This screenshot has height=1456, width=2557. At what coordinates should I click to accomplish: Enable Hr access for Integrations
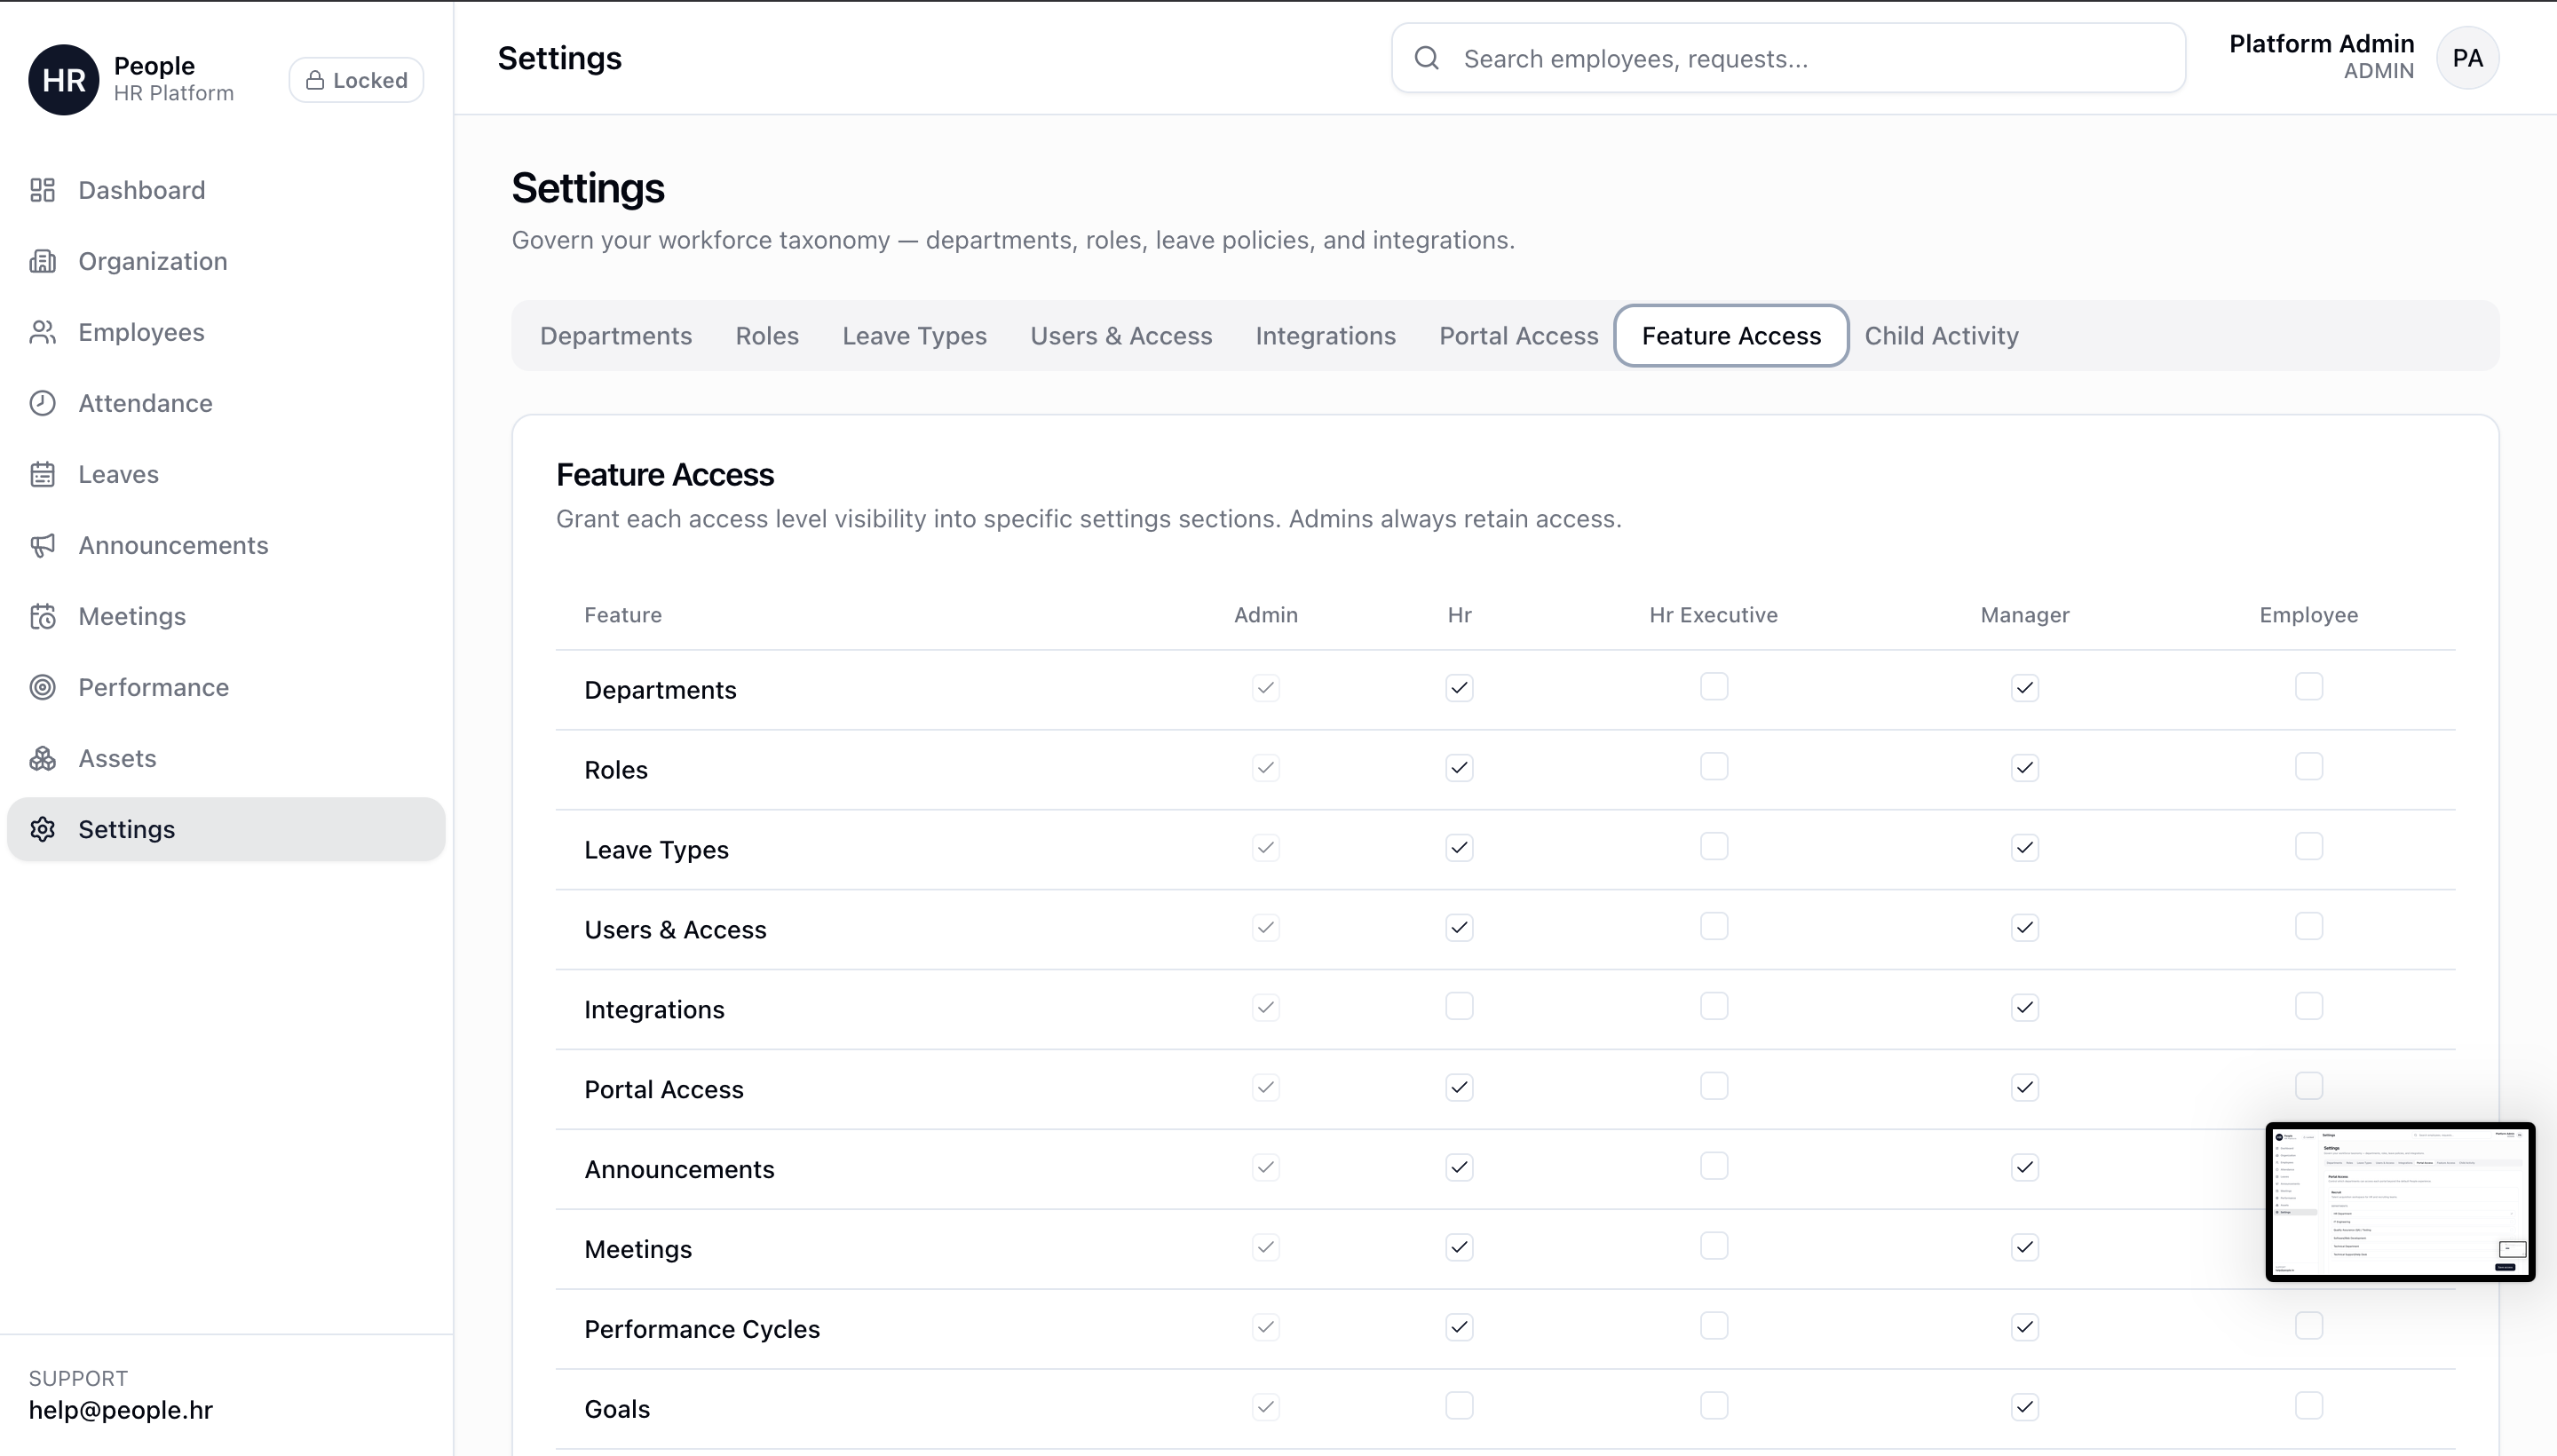[1459, 1006]
